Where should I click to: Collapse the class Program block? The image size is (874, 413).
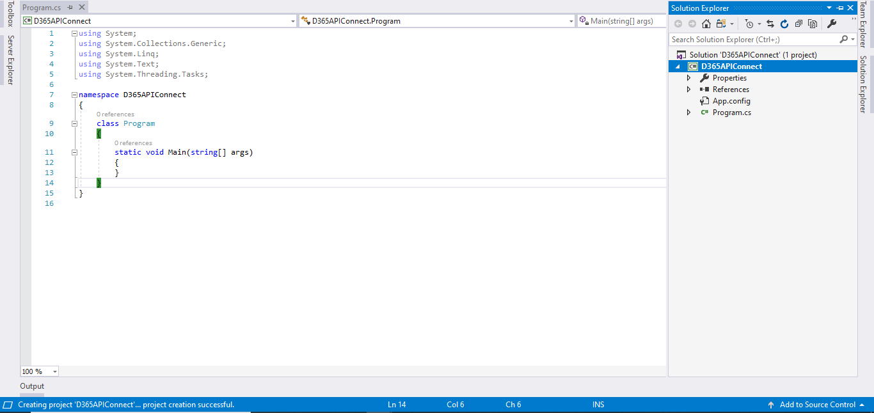[x=75, y=123]
